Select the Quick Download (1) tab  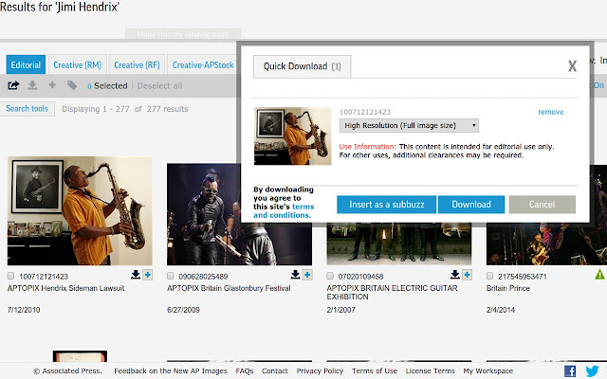[303, 66]
